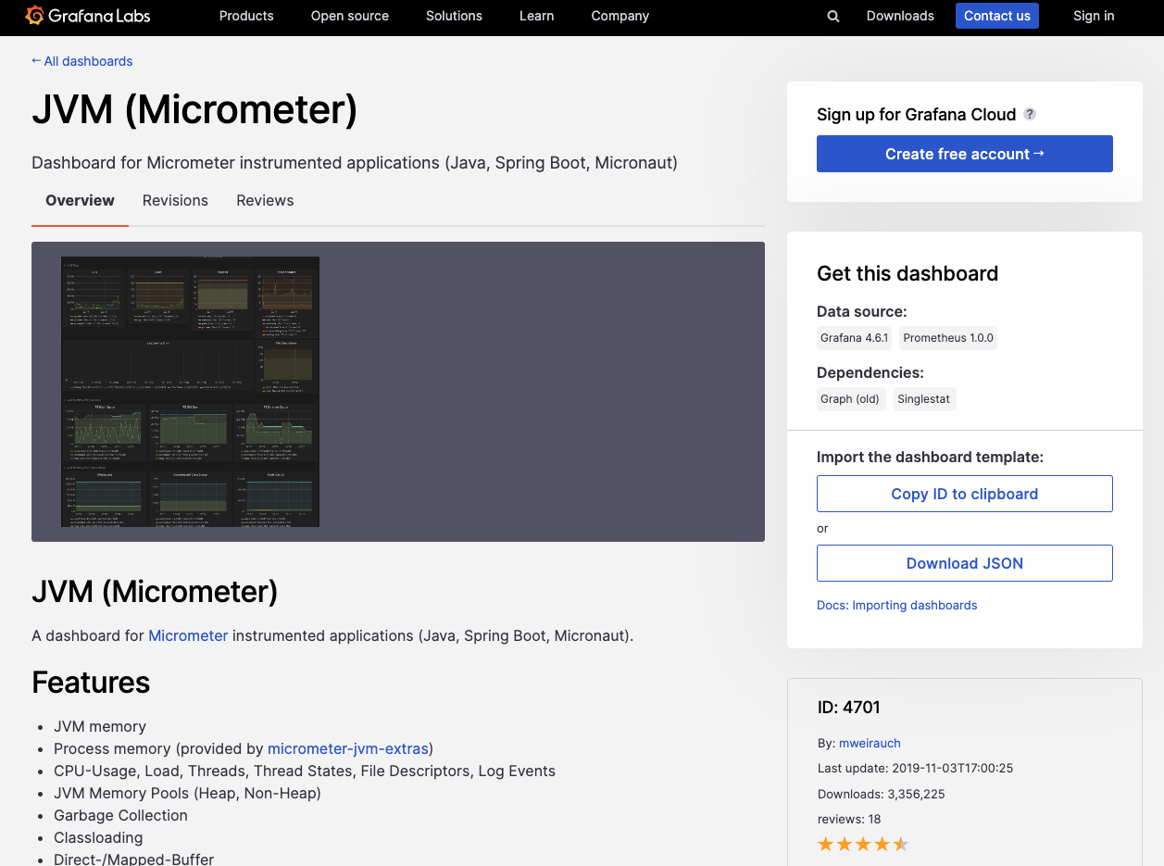Click Create free account button
The width and height of the screenshot is (1164, 866).
(965, 154)
